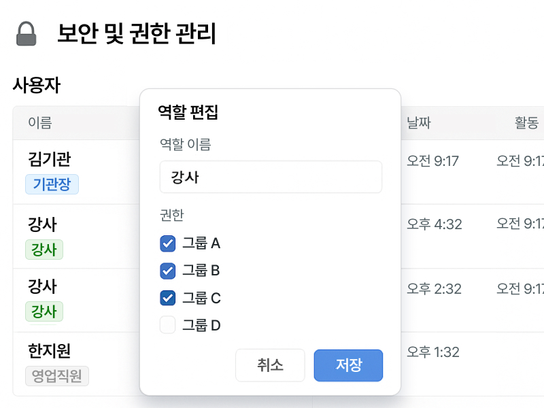
Task: Disable the 그룹 B permission
Action: (x=167, y=271)
